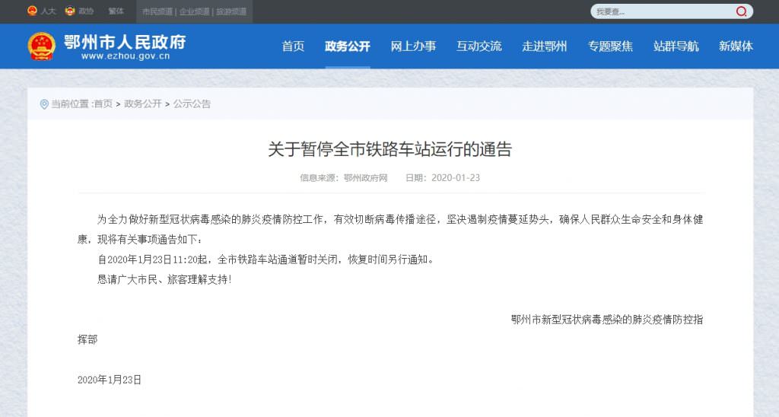Open the 政务公开 navigation tab
Viewport: 779px width, 417px height.
tap(347, 46)
